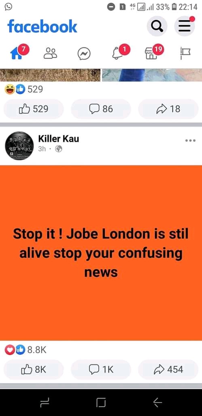Open Facebook search magnifier icon
Image resolution: width=202 pixels, height=416 pixels.
click(157, 26)
